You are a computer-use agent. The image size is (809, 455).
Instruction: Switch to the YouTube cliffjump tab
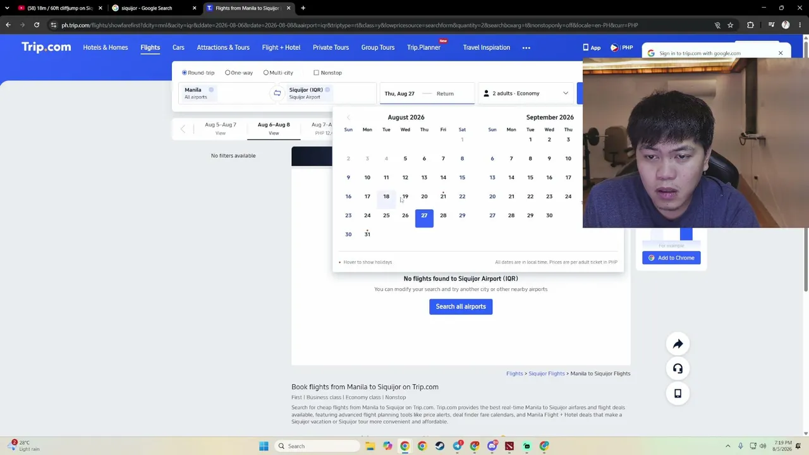point(59,8)
